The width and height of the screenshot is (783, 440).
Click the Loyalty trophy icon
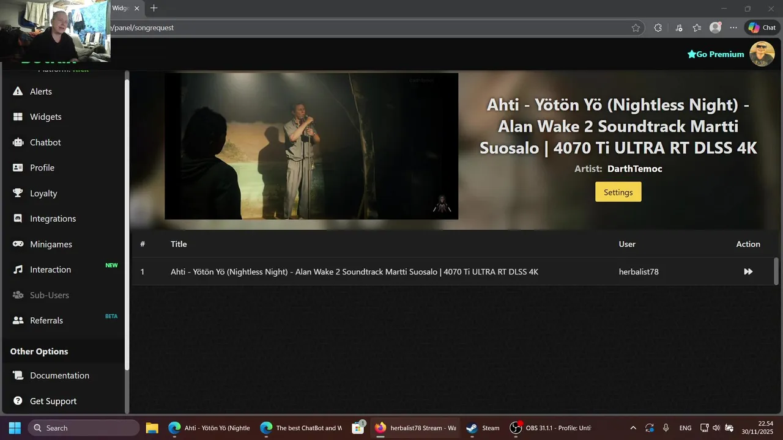pos(18,193)
